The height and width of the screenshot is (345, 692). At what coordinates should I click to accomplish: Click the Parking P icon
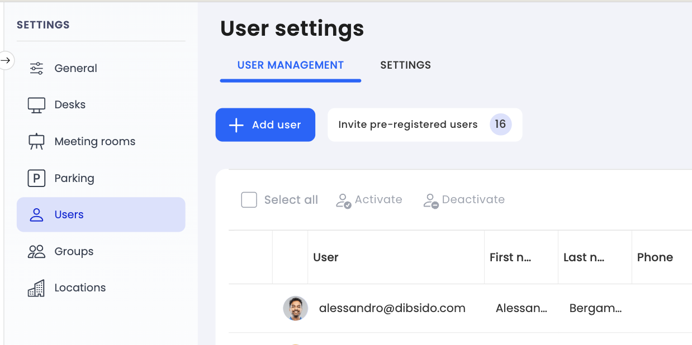coord(36,178)
